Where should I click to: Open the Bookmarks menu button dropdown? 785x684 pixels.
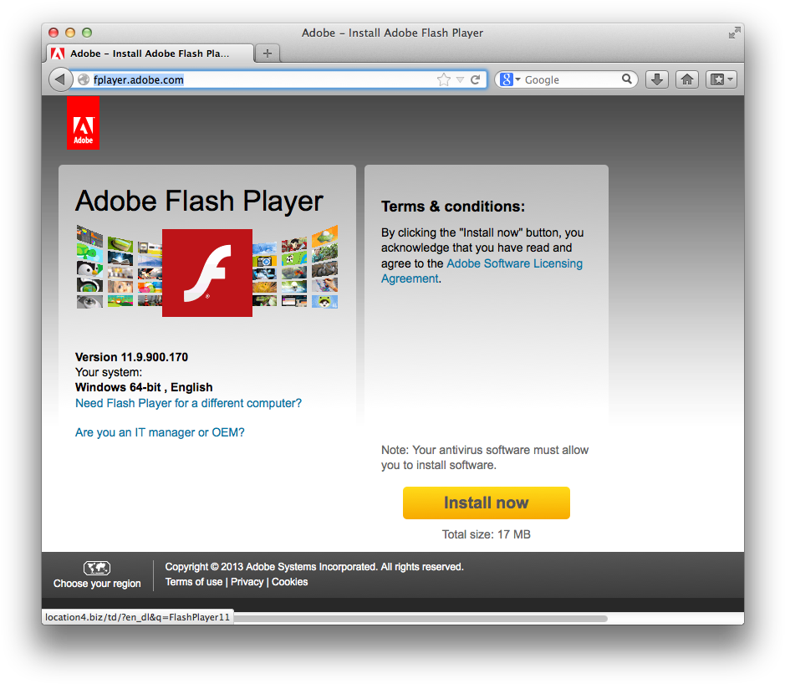click(x=721, y=79)
